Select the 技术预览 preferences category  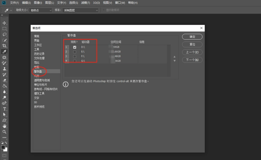tap(39, 107)
